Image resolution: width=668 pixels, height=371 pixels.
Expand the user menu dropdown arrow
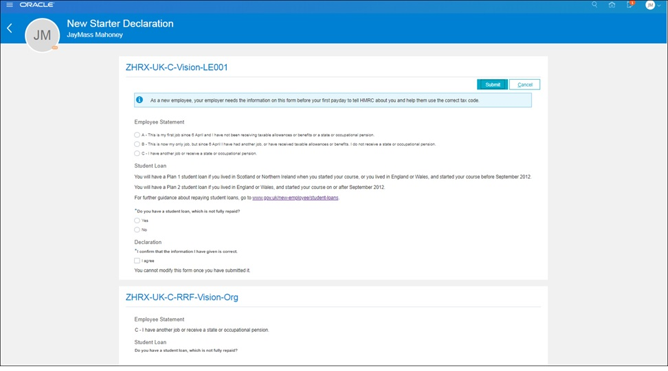pyautogui.click(x=660, y=5)
